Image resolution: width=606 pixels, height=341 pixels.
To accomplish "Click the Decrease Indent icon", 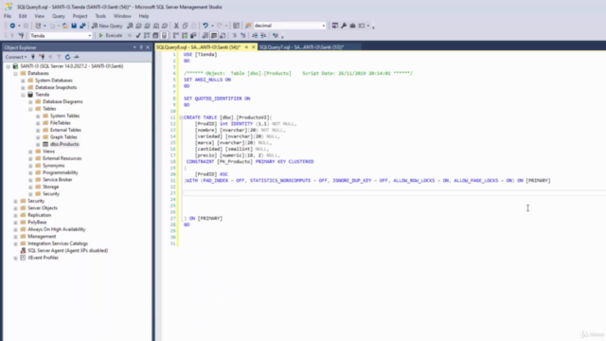I will pyautogui.click(x=255, y=36).
